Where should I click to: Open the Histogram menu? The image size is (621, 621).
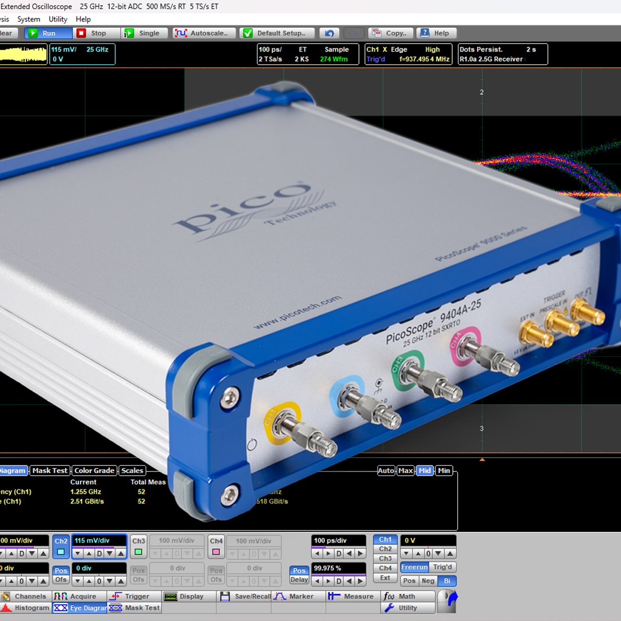tap(25, 607)
